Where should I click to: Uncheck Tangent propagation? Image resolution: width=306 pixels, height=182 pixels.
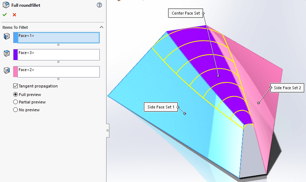pos(16,86)
